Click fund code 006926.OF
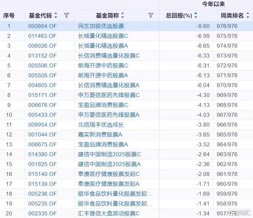Screen dimensions: 253x218 42,46
